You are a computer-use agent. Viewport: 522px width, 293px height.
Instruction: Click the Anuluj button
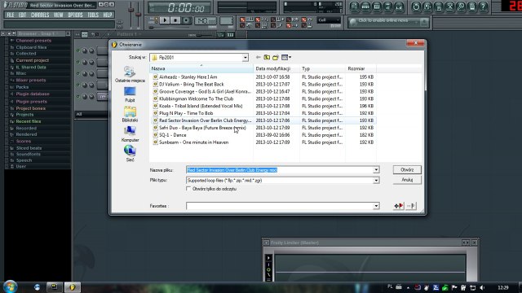(407, 180)
